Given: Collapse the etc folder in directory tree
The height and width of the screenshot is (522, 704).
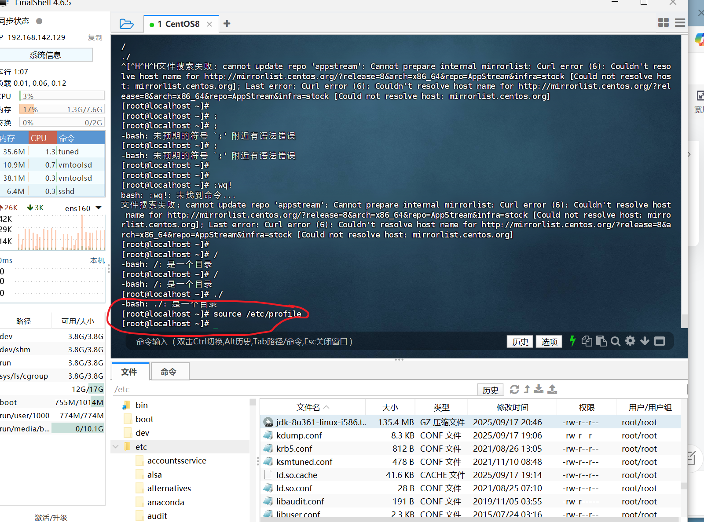Looking at the screenshot, I should (115, 446).
